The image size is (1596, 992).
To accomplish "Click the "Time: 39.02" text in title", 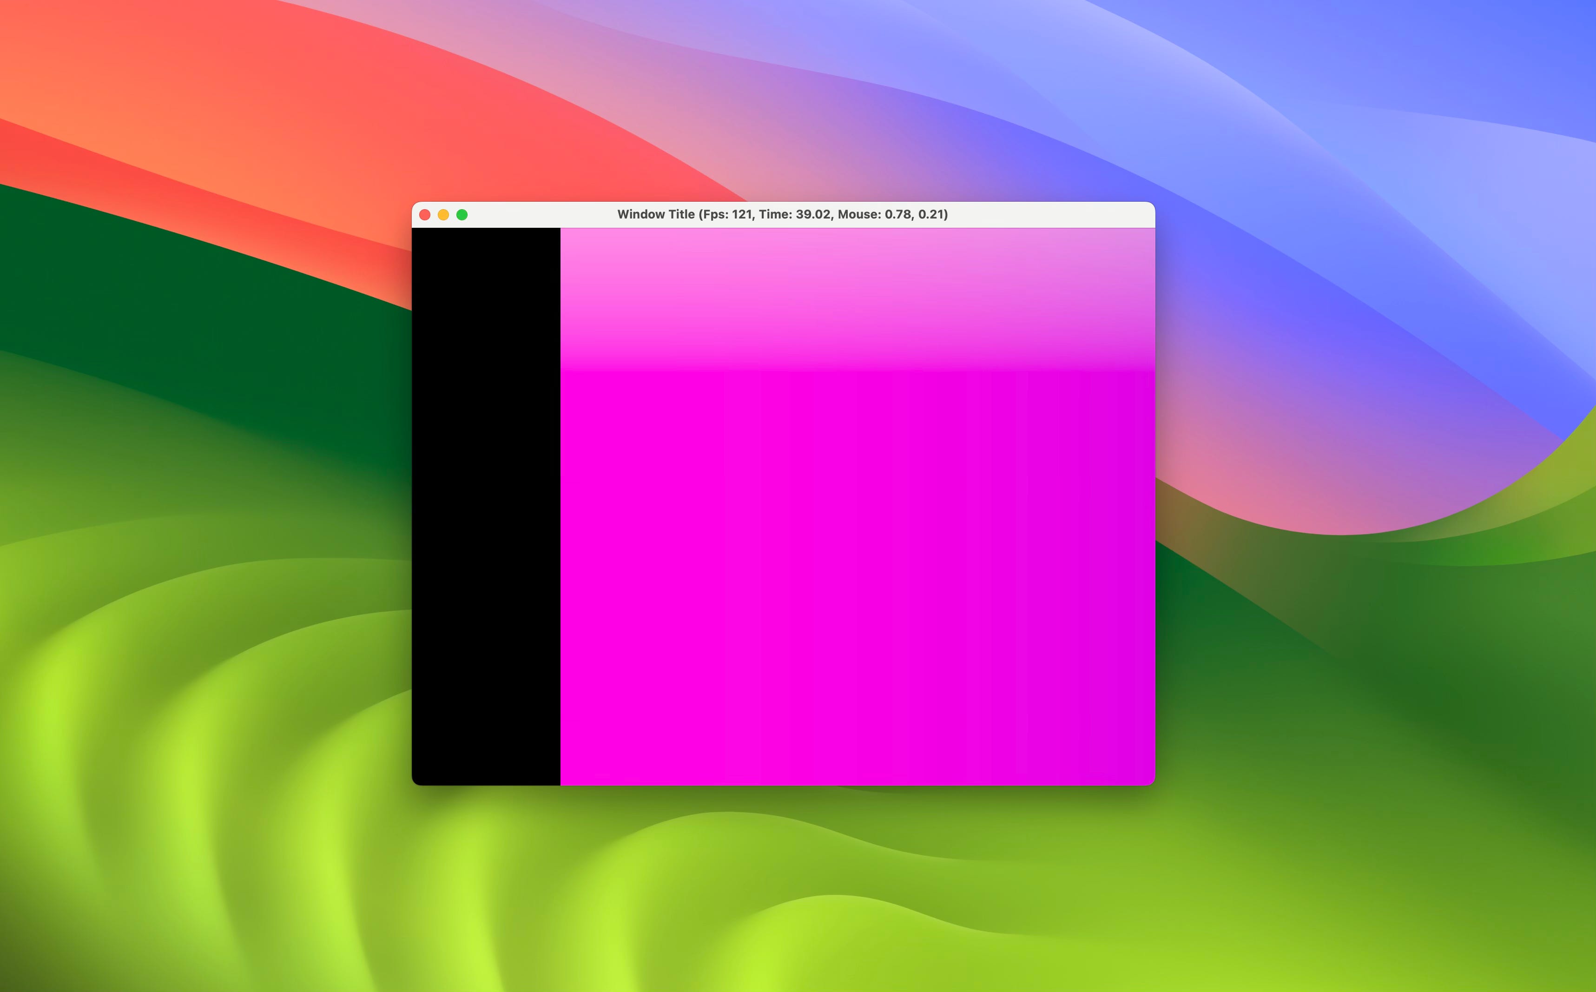I will [794, 215].
